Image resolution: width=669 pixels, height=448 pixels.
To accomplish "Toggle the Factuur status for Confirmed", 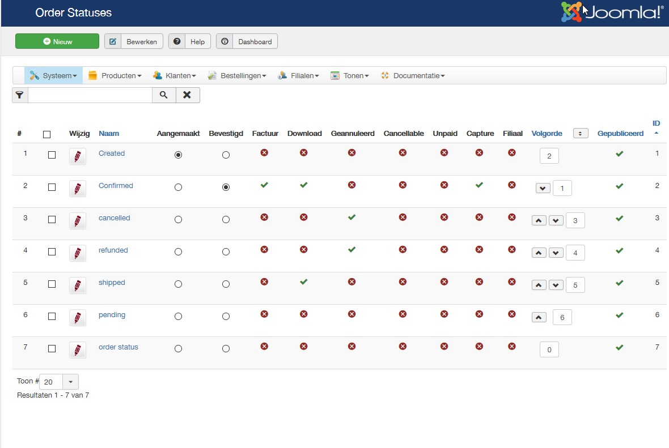I will [264, 185].
